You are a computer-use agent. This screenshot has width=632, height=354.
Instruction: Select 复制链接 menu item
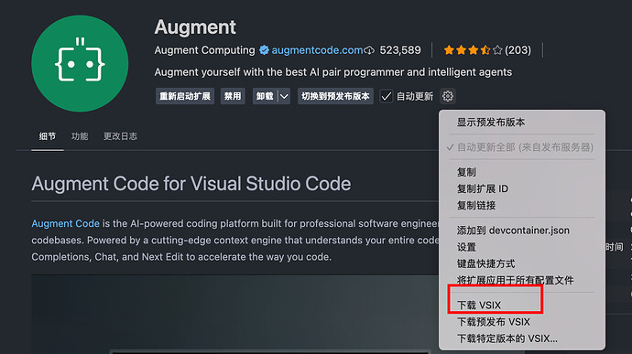tap(522, 206)
